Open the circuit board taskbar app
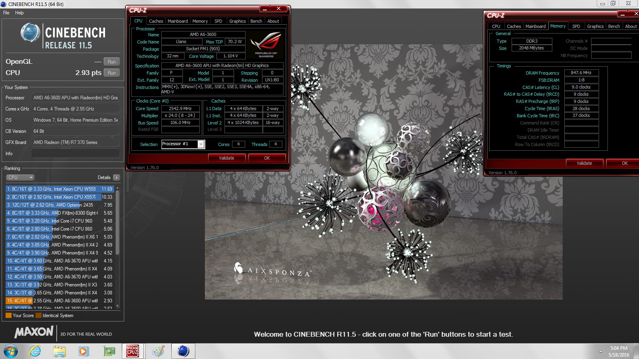 [x=109, y=351]
